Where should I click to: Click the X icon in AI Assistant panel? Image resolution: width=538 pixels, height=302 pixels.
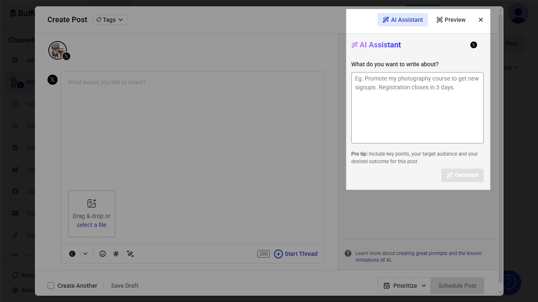click(x=474, y=45)
